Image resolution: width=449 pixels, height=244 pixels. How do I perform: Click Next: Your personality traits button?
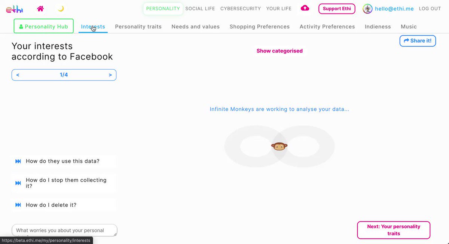(x=394, y=230)
